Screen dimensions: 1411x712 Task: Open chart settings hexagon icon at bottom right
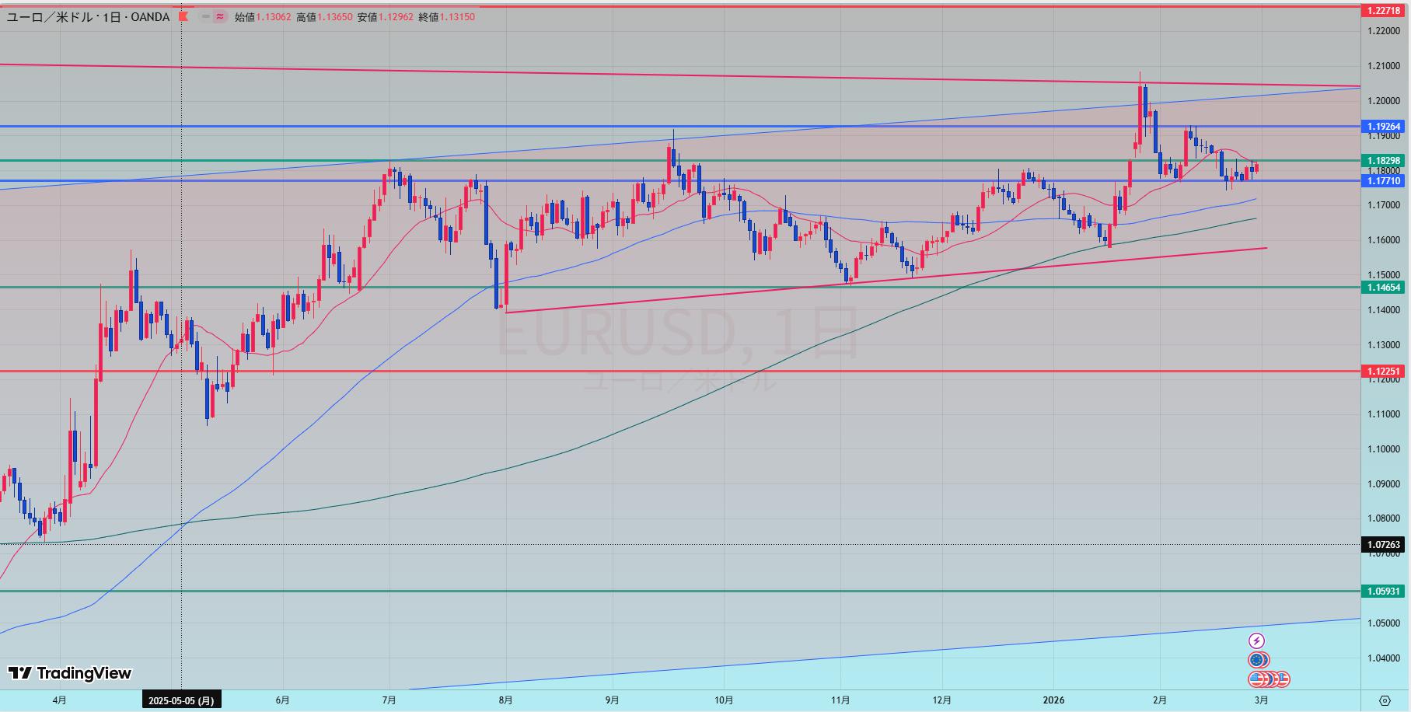click(x=1384, y=700)
